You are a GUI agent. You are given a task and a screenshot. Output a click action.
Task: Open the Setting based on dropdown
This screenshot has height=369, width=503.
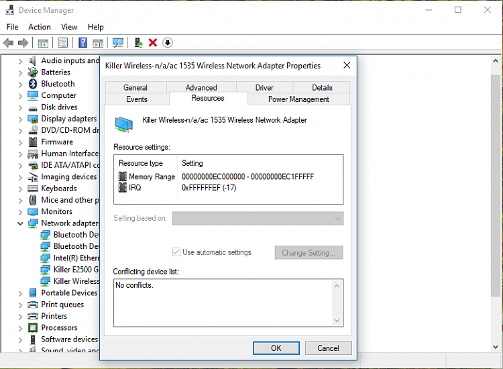click(x=258, y=219)
